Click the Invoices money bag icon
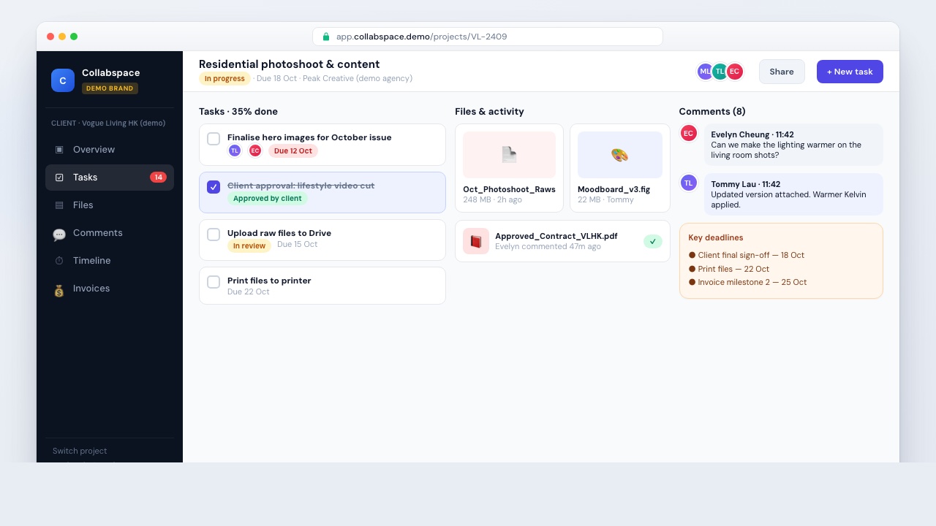The width and height of the screenshot is (936, 526). (59, 290)
